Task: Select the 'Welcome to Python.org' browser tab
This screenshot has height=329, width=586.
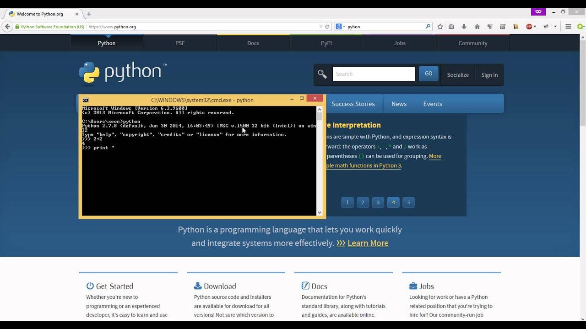Action: point(42,14)
